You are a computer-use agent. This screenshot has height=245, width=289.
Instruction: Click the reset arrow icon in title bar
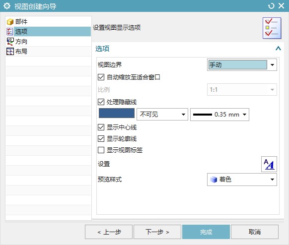pos(271,6)
